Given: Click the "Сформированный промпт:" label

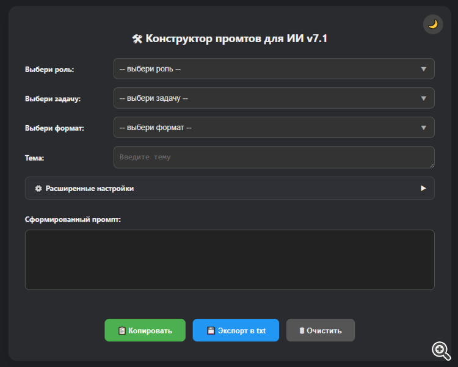Looking at the screenshot, I should (73, 219).
